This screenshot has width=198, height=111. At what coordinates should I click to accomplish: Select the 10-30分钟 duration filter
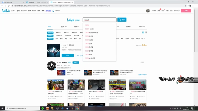coord(68,35)
